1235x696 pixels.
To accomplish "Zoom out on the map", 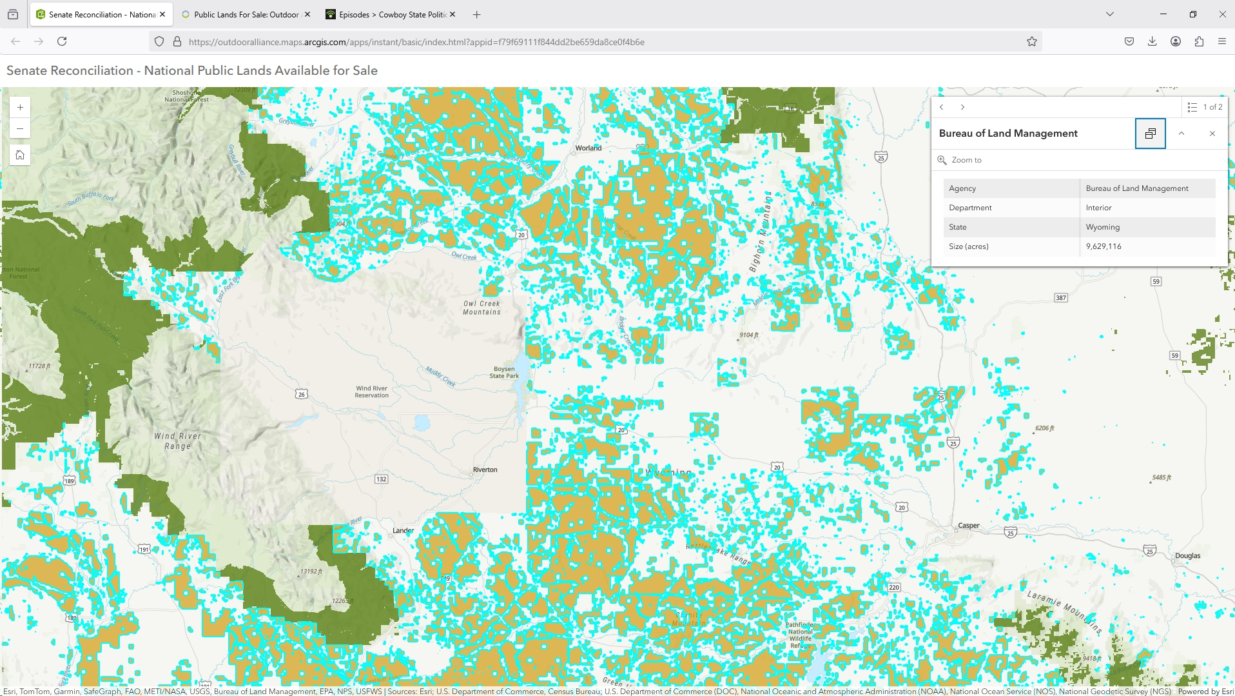I will tap(20, 129).
